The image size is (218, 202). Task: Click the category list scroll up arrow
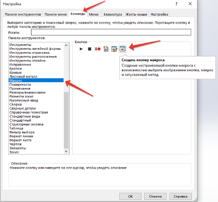point(66,45)
